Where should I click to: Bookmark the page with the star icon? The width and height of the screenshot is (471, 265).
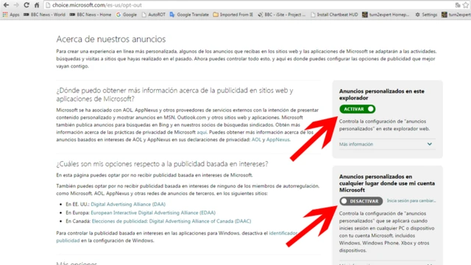pos(466,5)
